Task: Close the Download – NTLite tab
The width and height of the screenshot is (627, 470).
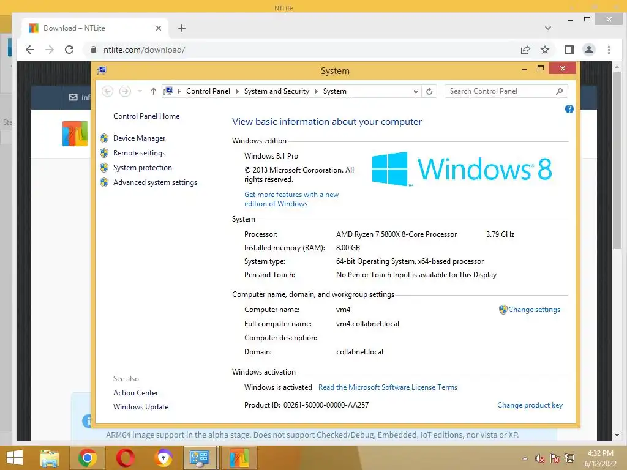Action: [x=159, y=28]
